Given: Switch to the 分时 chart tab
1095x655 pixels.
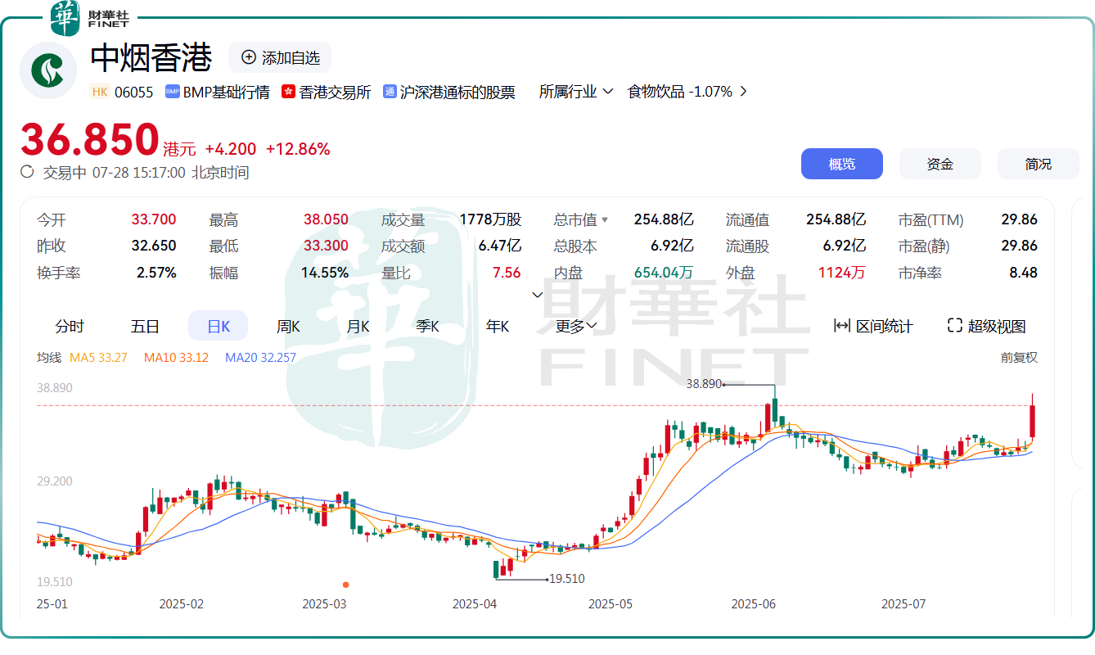Looking at the screenshot, I should click(70, 326).
